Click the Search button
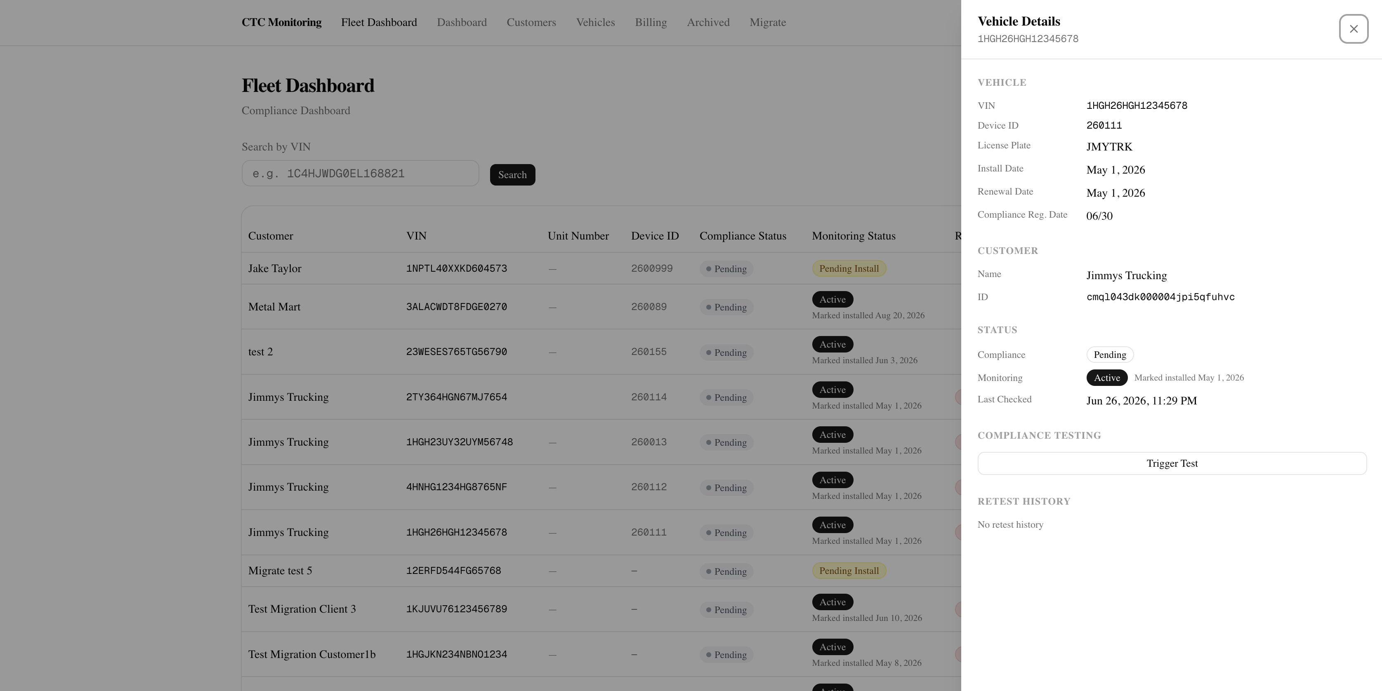This screenshot has width=1382, height=691. coord(512,175)
